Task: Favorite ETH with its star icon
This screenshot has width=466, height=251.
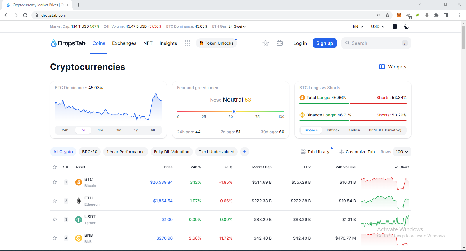Action: point(55,201)
